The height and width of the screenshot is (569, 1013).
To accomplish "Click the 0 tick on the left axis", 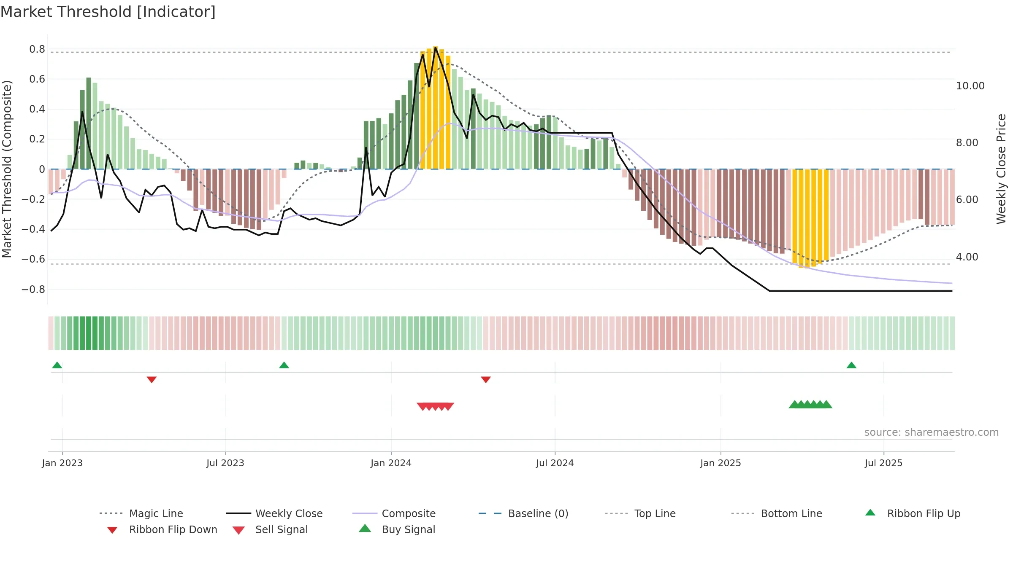I will point(42,169).
